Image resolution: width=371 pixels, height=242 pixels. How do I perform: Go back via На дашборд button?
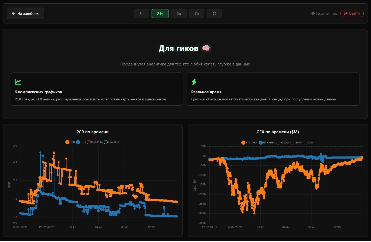(x=25, y=14)
